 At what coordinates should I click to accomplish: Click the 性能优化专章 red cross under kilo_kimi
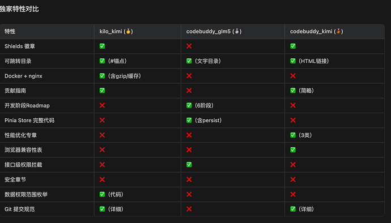tap(102, 135)
